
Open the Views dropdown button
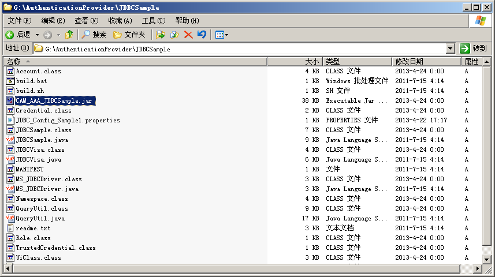pyautogui.click(x=222, y=35)
